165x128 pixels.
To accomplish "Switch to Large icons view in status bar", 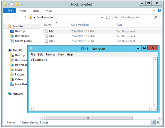I will 158,122.
